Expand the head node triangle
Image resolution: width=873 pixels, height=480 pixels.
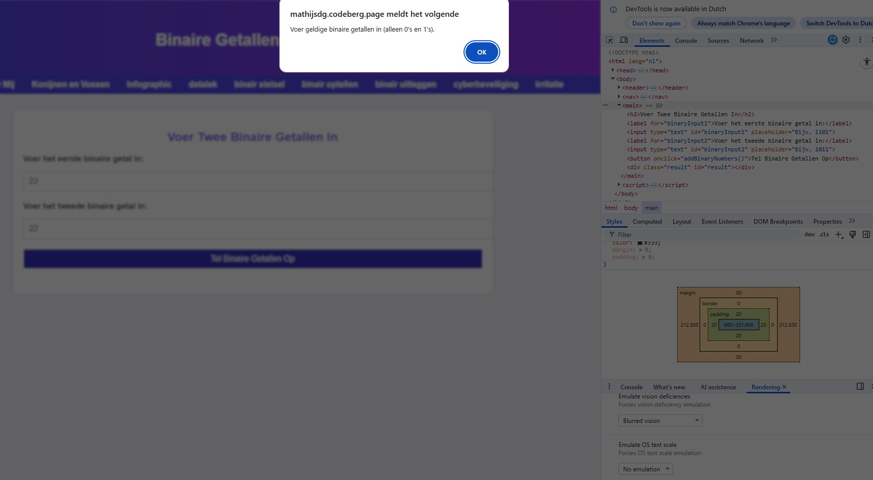(x=613, y=70)
